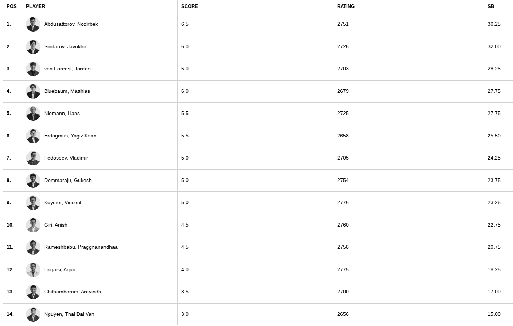
Task: Select the POS column header
Action: click(11, 6)
